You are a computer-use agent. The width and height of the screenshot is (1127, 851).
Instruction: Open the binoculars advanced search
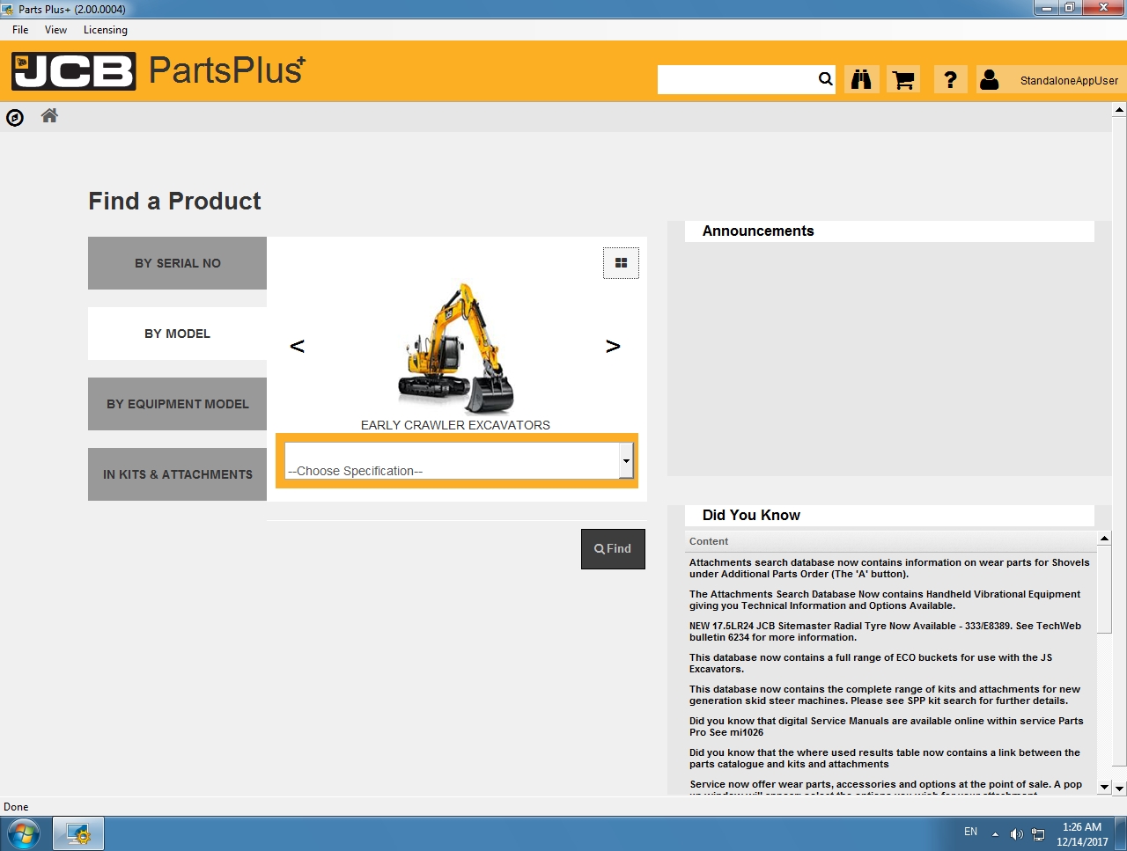click(861, 79)
